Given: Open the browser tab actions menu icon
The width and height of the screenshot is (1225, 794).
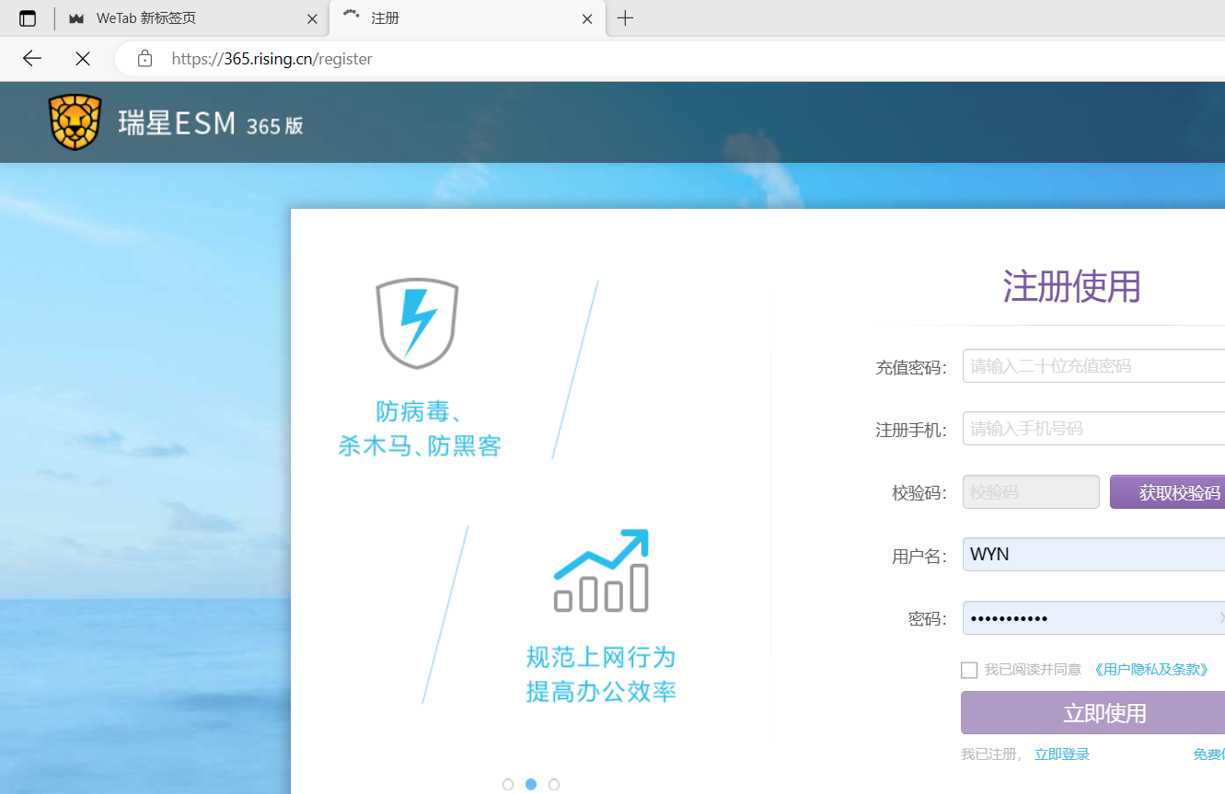Looking at the screenshot, I should point(28,18).
